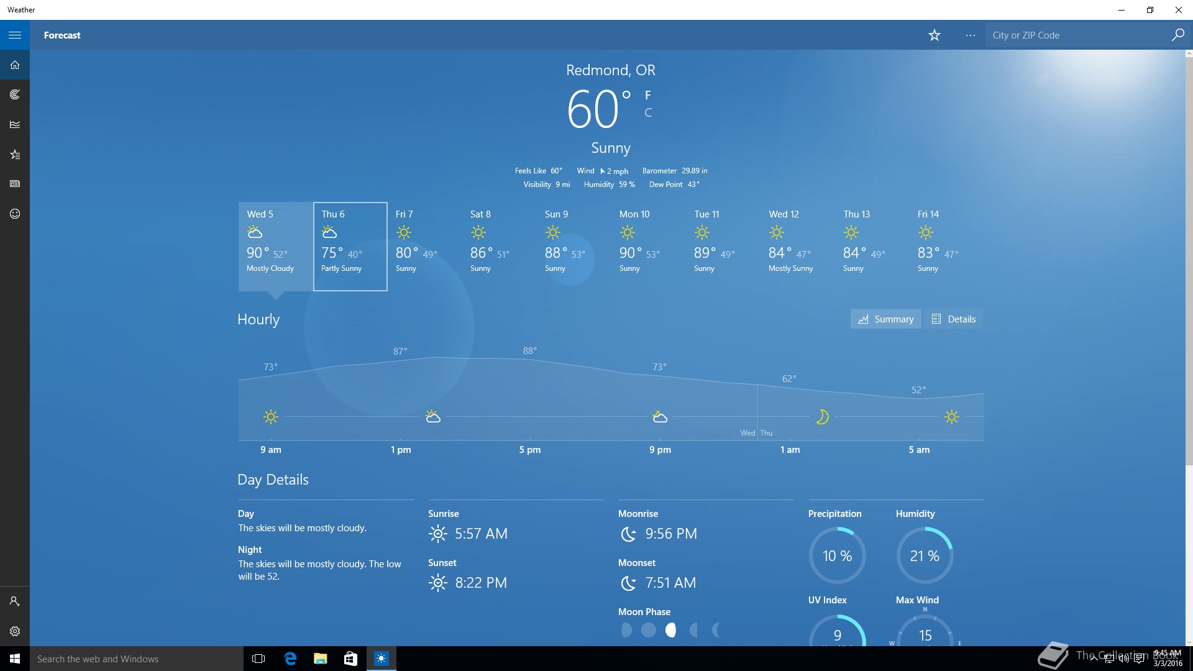This screenshot has width=1193, height=671.
Task: Launch Microsoft Edge from taskbar
Action: pos(290,659)
